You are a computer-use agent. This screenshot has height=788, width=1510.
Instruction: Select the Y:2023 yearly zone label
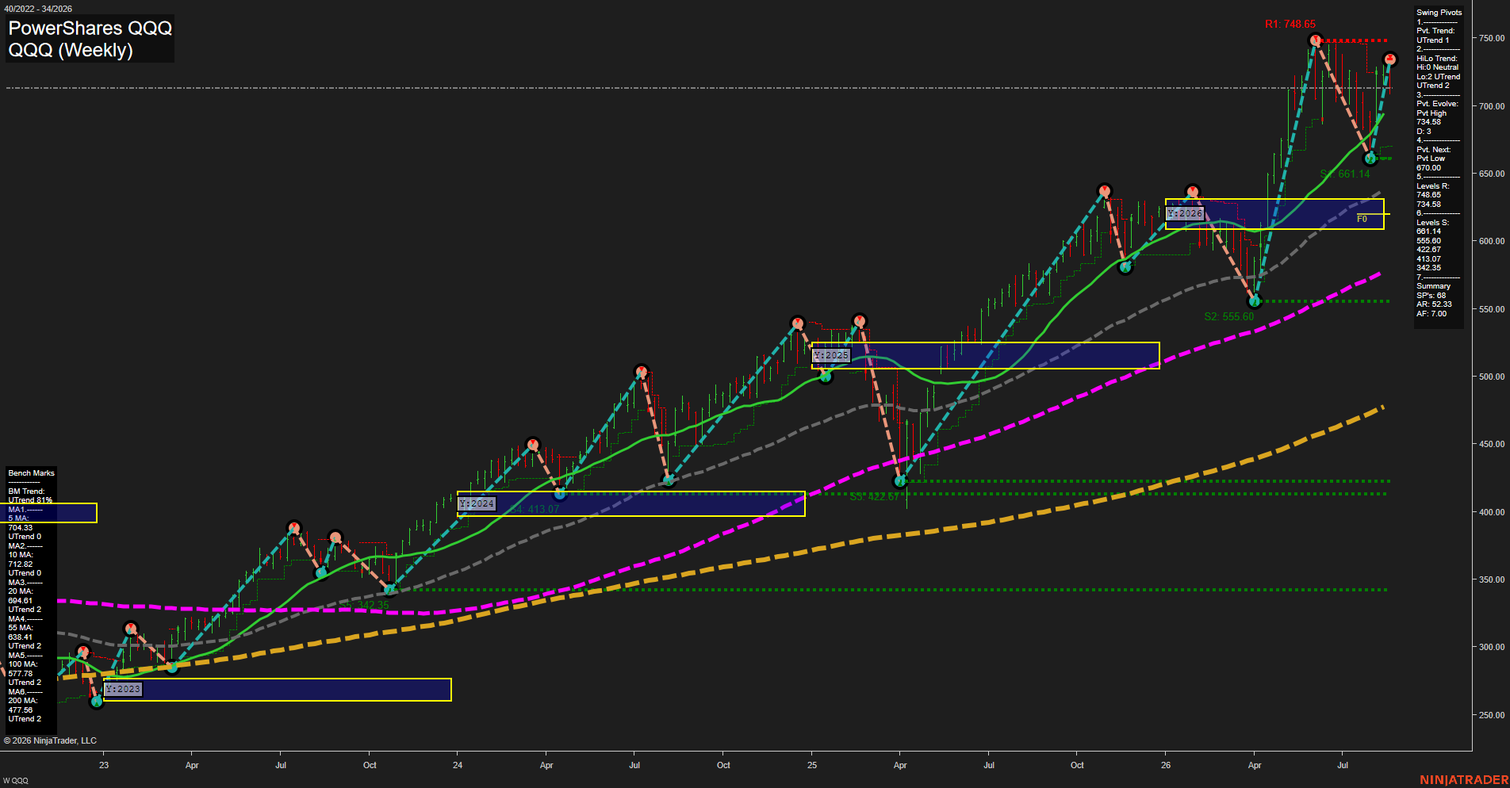coord(123,689)
